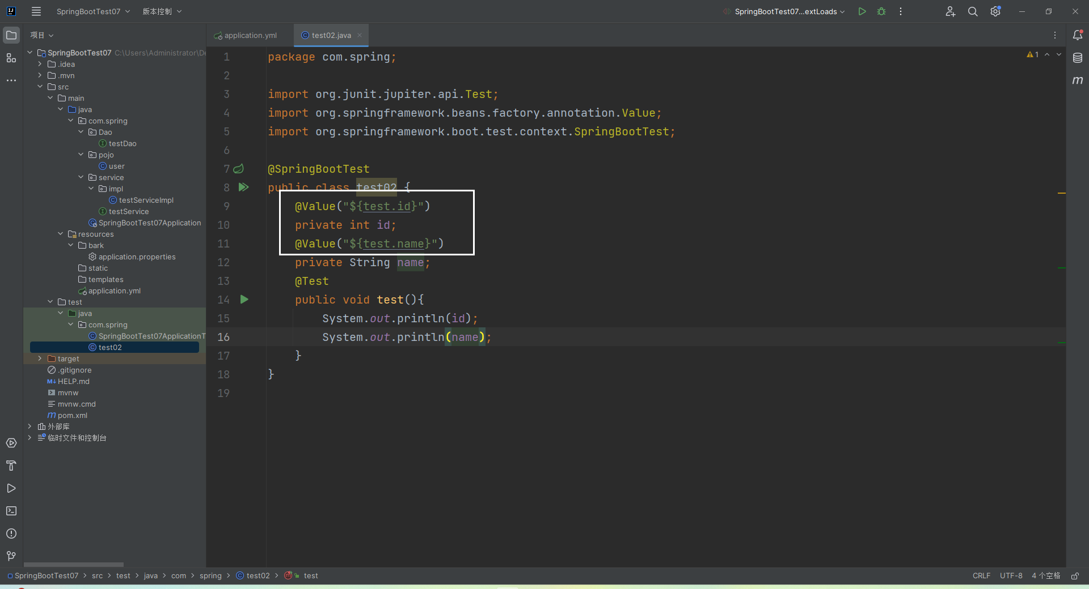The image size is (1089, 589).
Task: Open the main hamburger menu
Action: [36, 11]
